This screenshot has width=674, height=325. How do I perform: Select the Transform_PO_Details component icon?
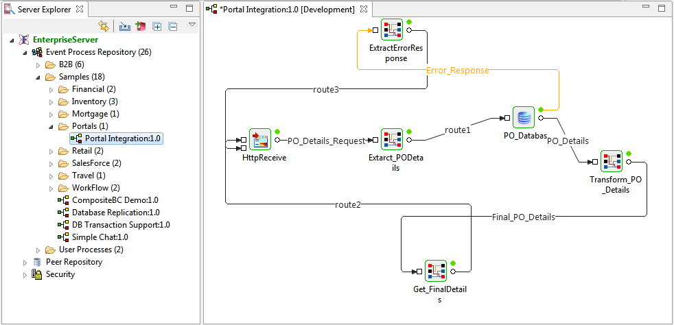612,161
